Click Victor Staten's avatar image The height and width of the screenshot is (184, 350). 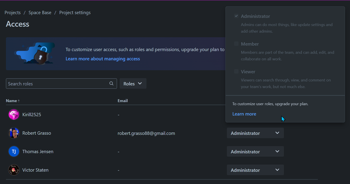coord(14,170)
